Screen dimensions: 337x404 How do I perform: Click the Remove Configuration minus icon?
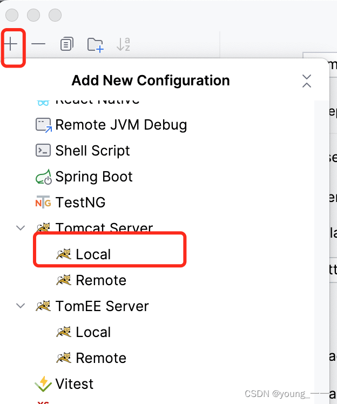coord(38,44)
